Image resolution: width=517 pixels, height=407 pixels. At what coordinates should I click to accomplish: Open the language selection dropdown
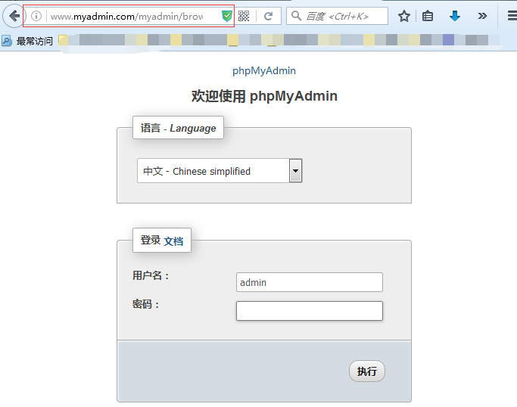click(x=220, y=171)
